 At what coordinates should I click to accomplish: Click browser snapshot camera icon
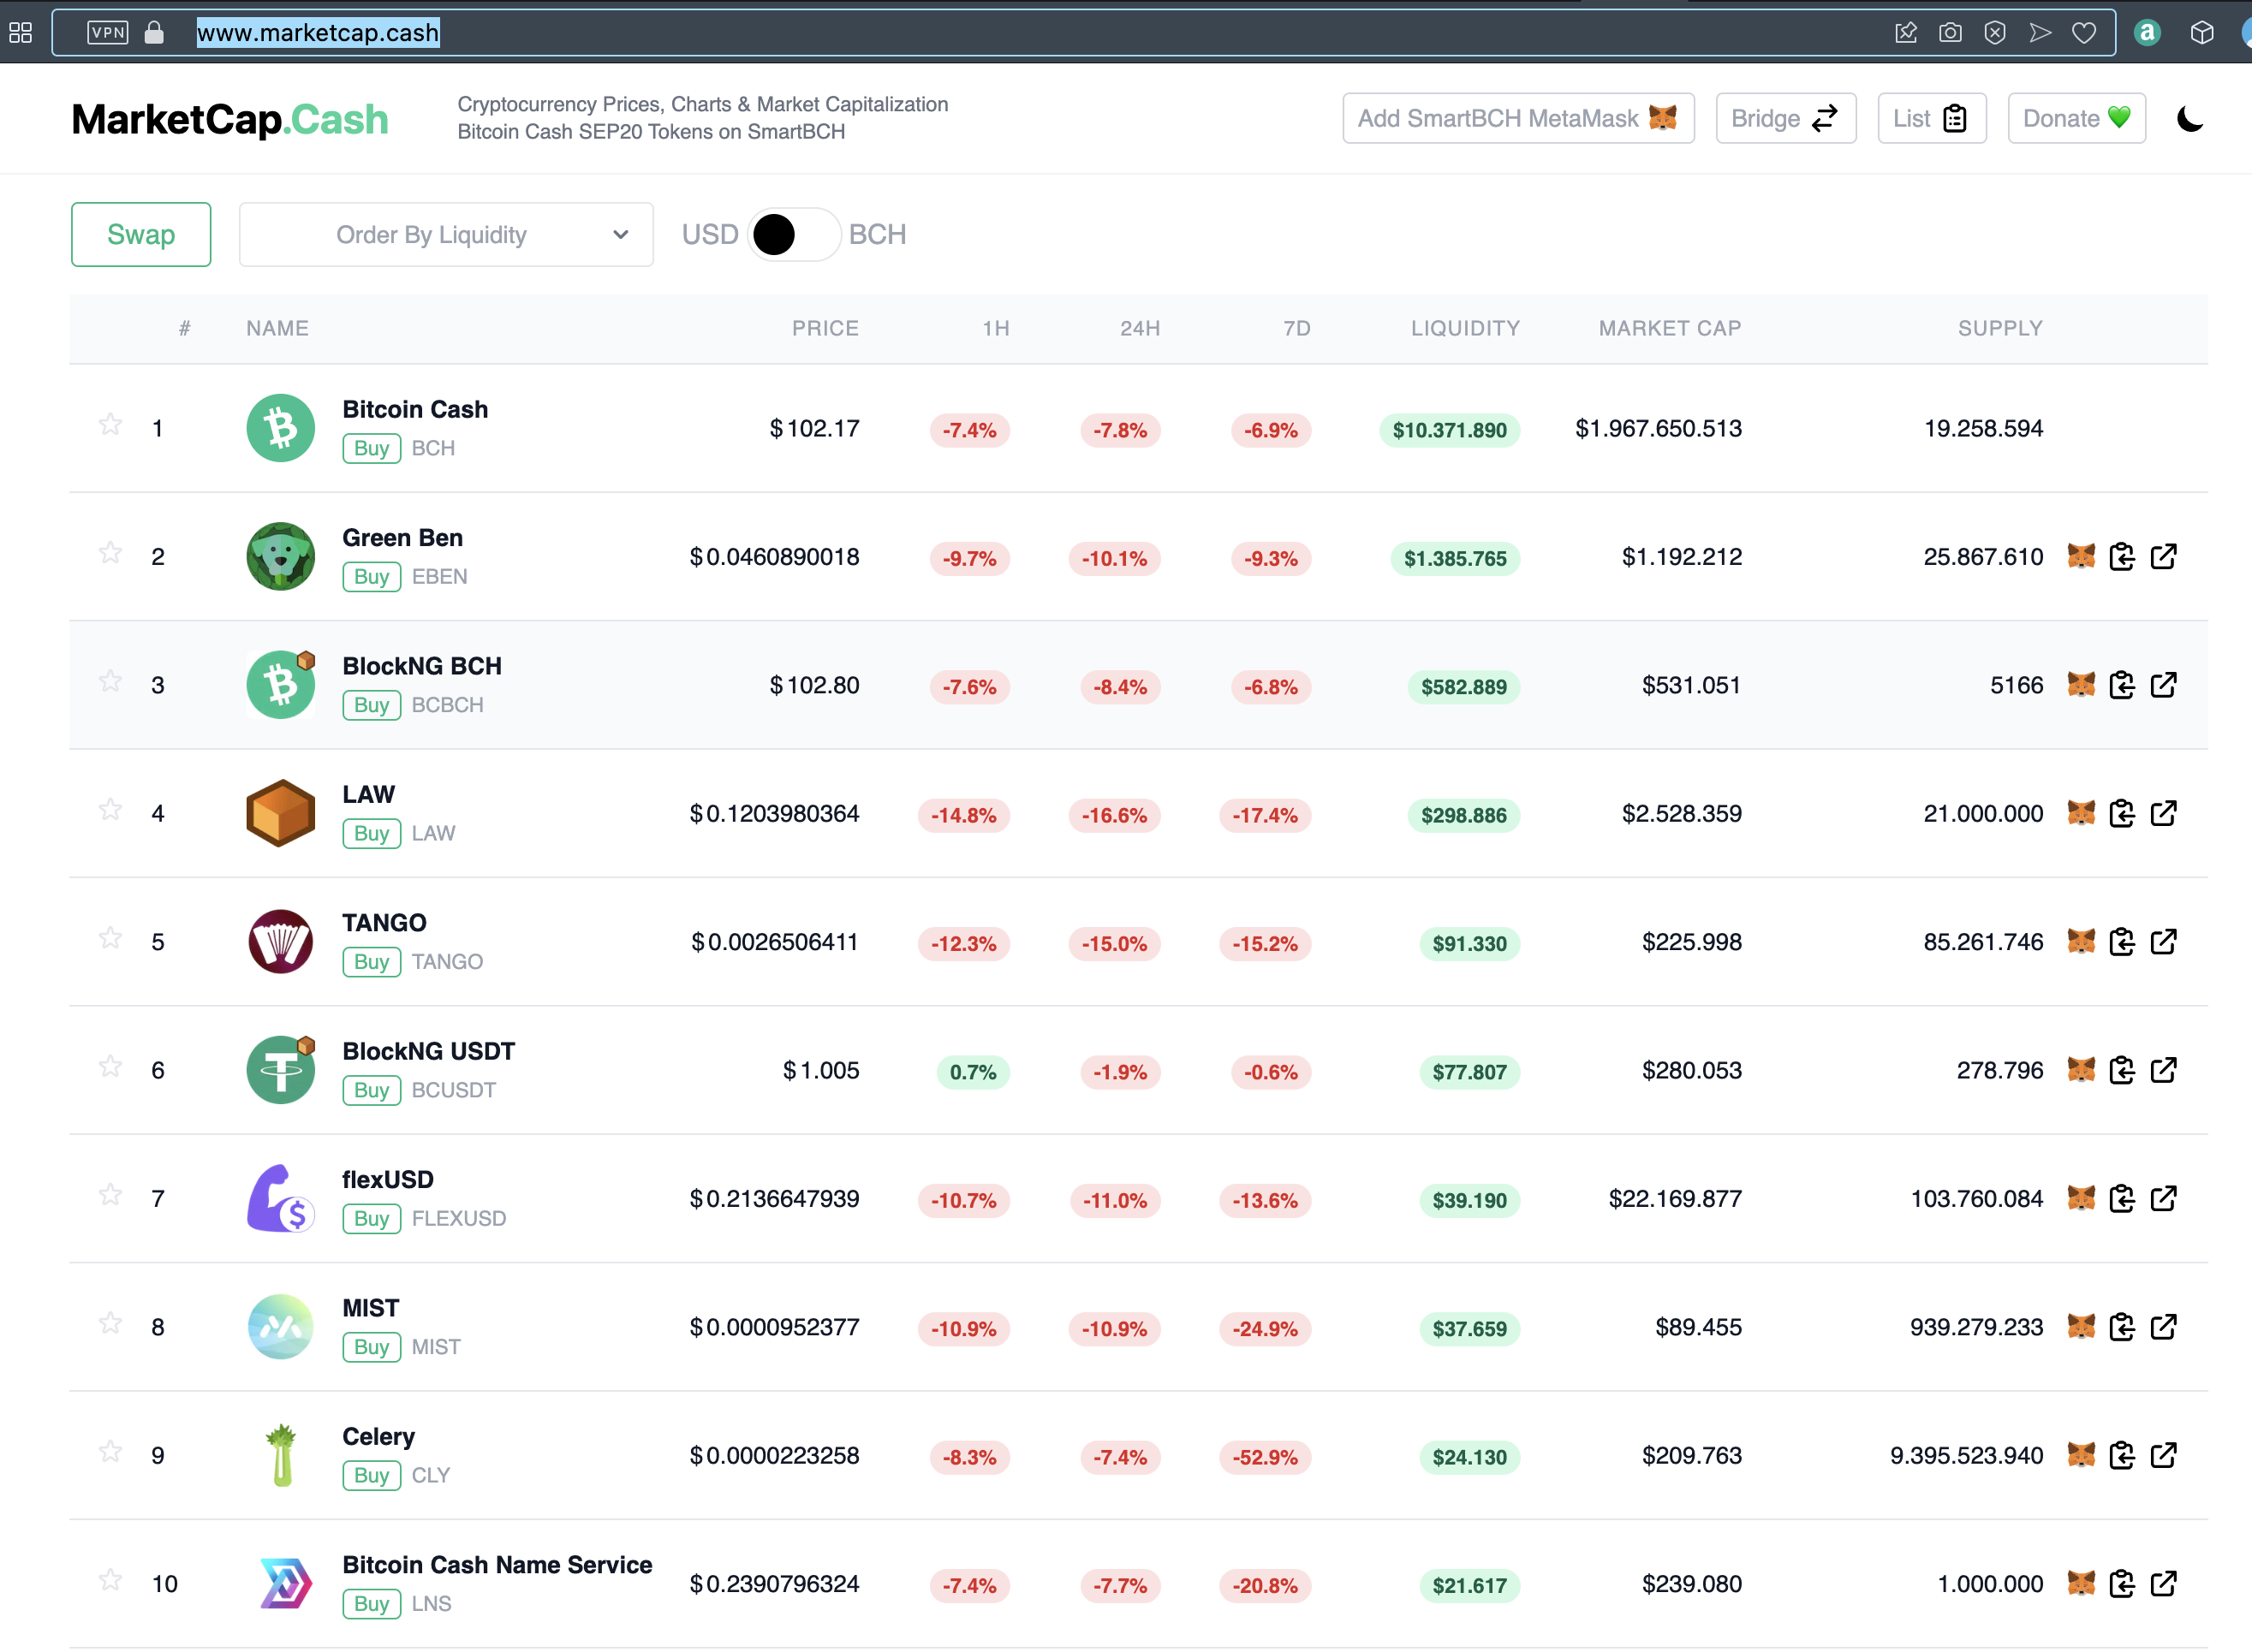(1950, 33)
